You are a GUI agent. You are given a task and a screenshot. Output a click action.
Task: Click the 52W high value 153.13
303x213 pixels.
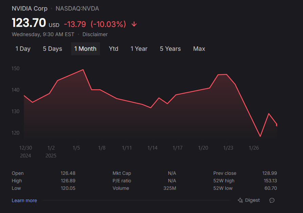coord(270,181)
